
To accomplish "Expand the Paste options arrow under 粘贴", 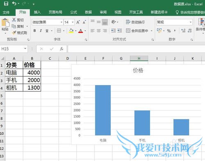I will [5, 33].
